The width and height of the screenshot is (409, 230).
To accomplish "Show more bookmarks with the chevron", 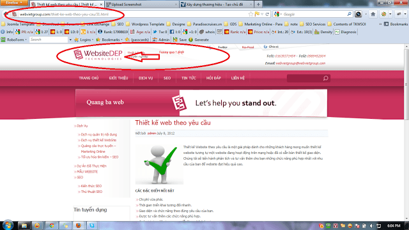I will point(380,24).
